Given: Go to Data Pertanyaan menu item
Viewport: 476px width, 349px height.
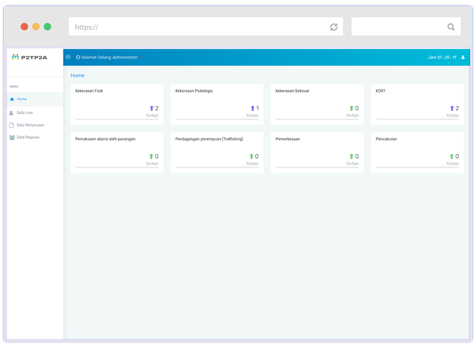Looking at the screenshot, I should click(x=30, y=125).
